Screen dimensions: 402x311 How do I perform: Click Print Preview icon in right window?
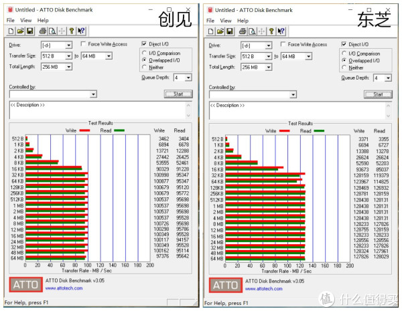(252, 31)
